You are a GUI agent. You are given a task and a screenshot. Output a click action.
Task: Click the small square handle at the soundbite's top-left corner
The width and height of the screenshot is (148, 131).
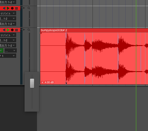[41, 33]
